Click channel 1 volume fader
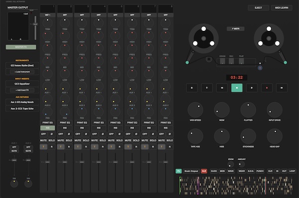 (x=47, y=162)
